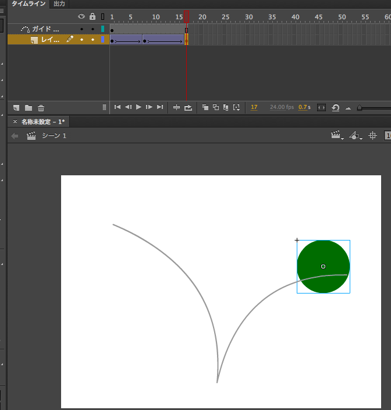
Task: Toggle lock dot of ガイド layer
Action: (x=93, y=29)
